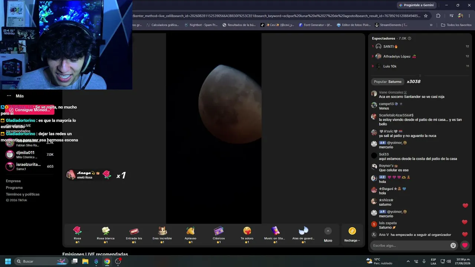
Task: Open Chrome extensions puzzle icon
Action: 438,16
